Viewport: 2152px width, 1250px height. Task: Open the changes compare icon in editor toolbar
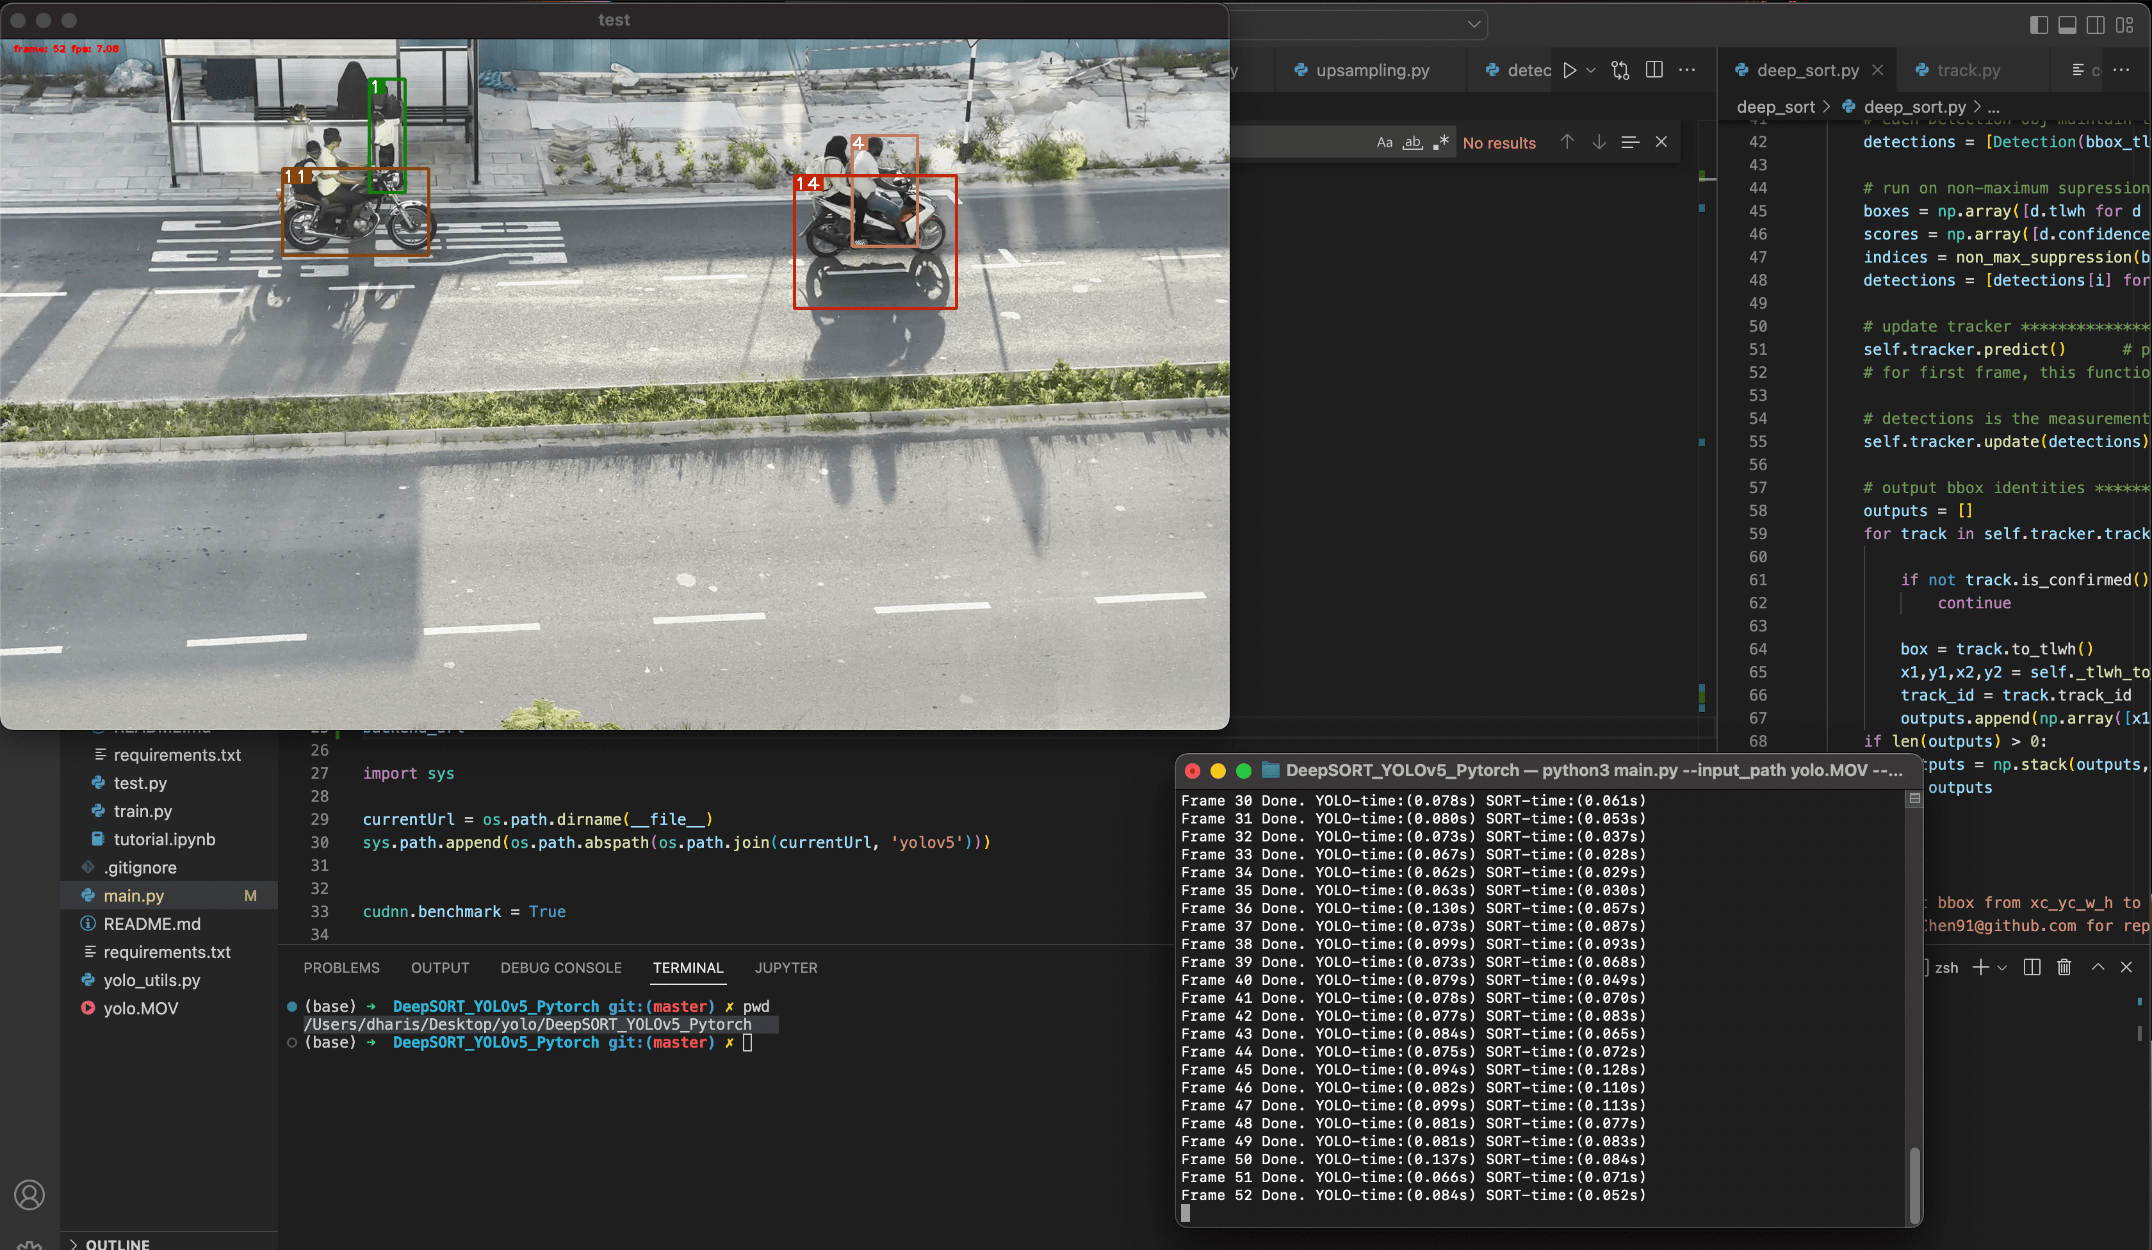point(1620,70)
